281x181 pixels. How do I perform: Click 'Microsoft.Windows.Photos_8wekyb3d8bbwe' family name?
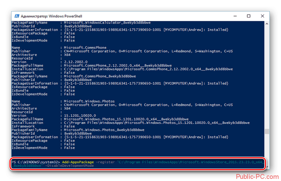pos(104,130)
